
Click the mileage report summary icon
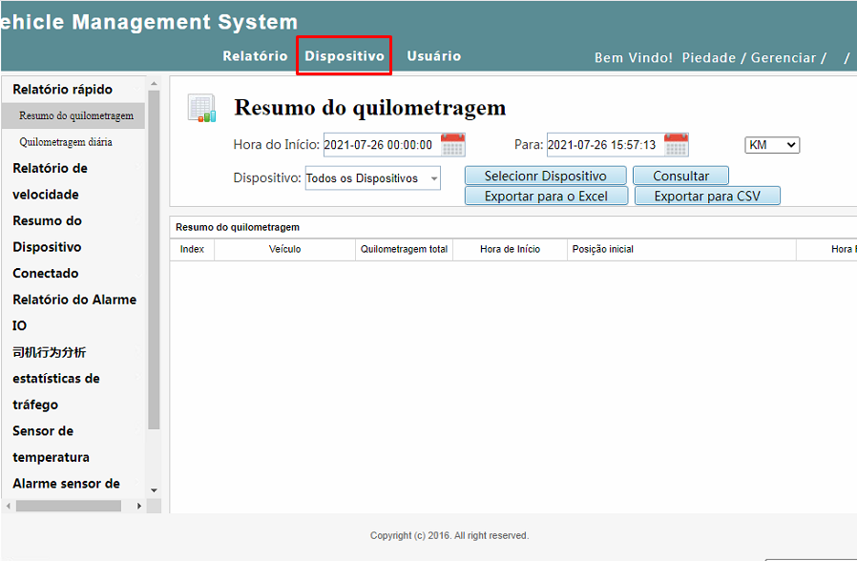point(201,108)
